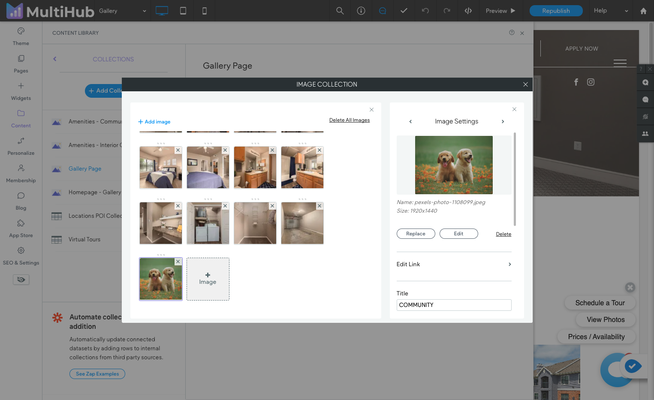
Task: Open the Blog panel
Action: pyautogui.click(x=21, y=201)
